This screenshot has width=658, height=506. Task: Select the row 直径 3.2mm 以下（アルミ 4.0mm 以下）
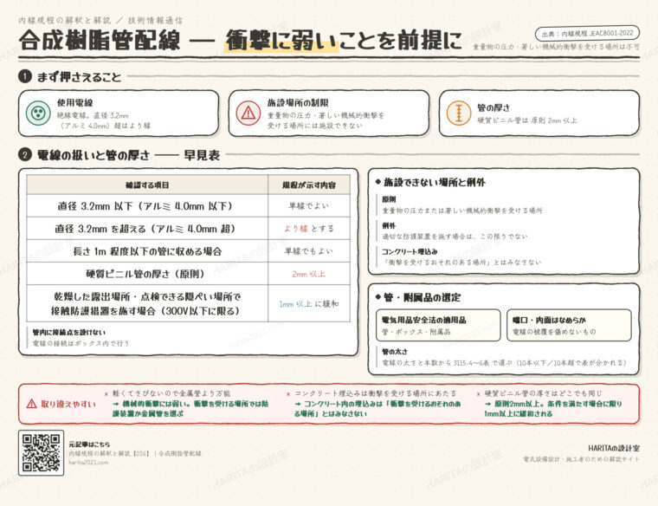(189, 205)
